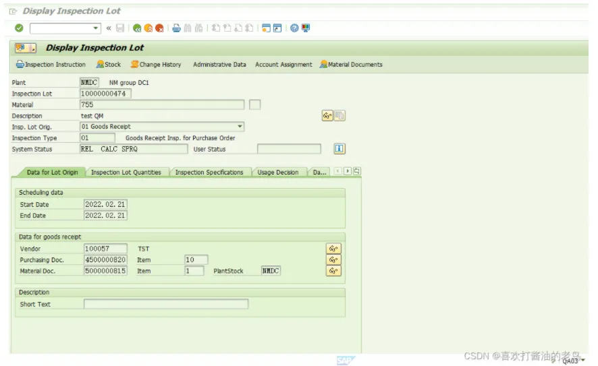
Task: Click the small box next to Material field
Action: point(254,104)
